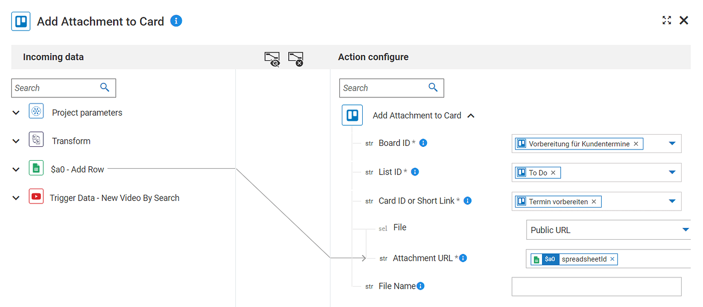Click the Google Sheets $a0 Add Row icon
Screen dimensions: 703x307
pyautogui.click(x=36, y=168)
